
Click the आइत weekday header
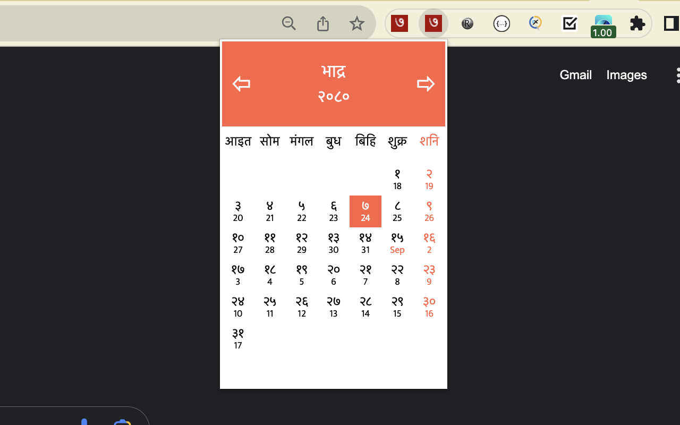238,141
